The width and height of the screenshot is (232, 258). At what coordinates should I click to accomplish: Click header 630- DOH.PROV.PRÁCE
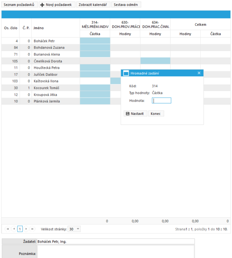point(125,25)
